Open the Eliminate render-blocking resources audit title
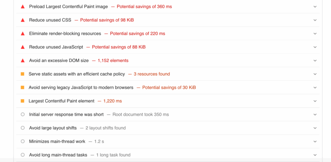331x162 pixels. tap(65, 33)
